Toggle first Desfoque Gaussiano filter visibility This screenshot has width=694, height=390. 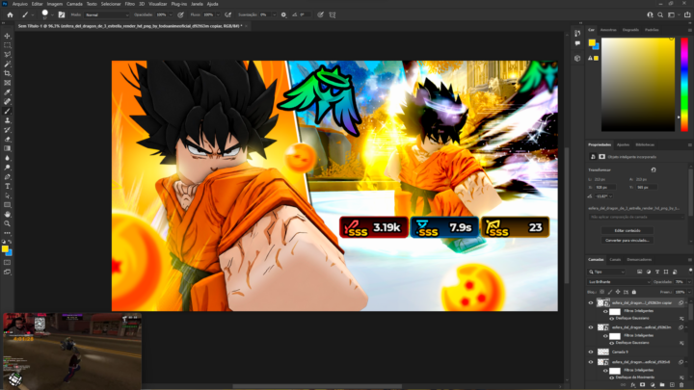(612, 319)
